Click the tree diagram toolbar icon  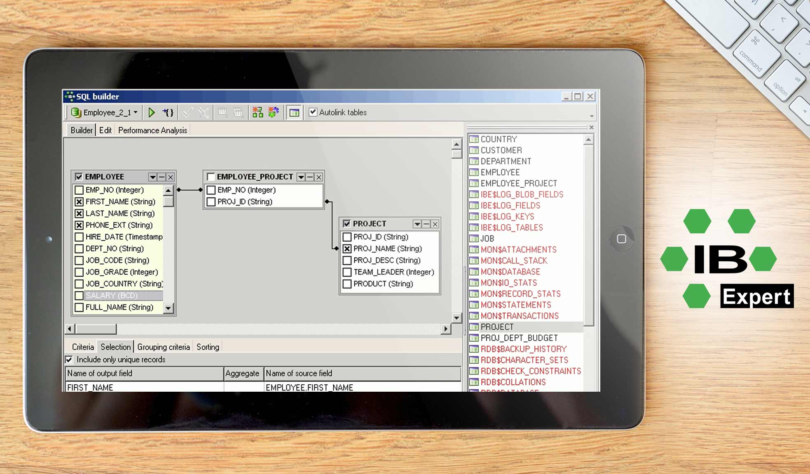pos(258,112)
